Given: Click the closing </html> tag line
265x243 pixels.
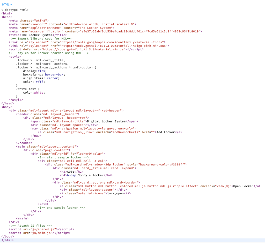Looking at the screenshot, I should (x=8, y=240).
